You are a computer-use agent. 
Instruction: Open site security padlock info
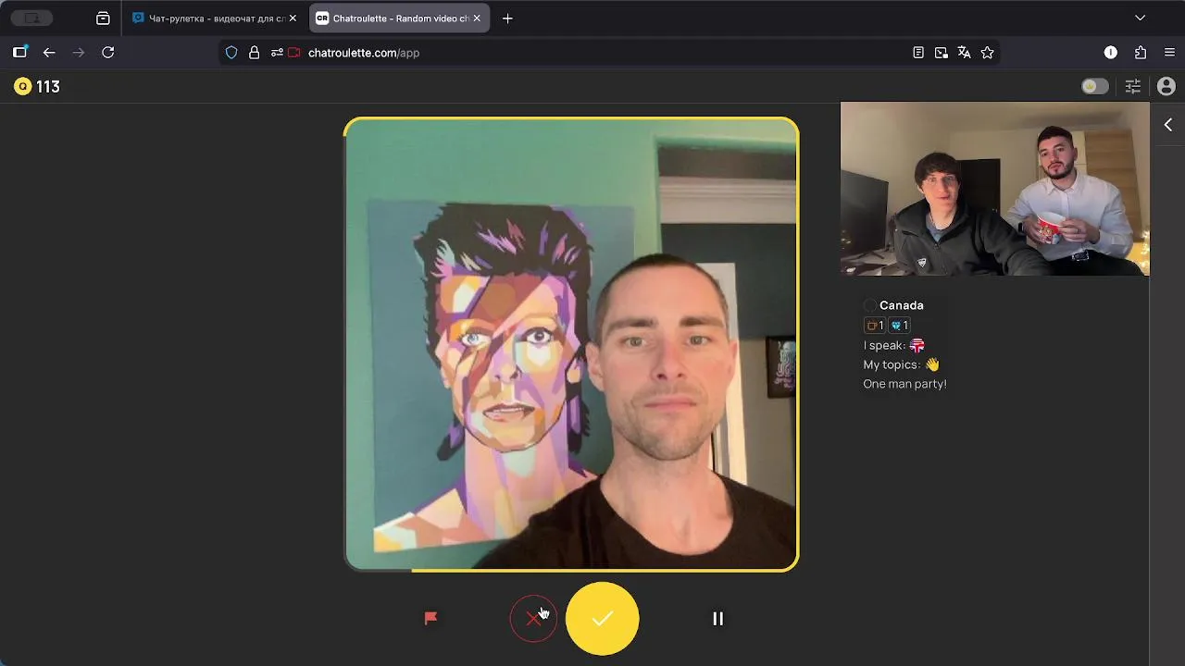(x=254, y=53)
